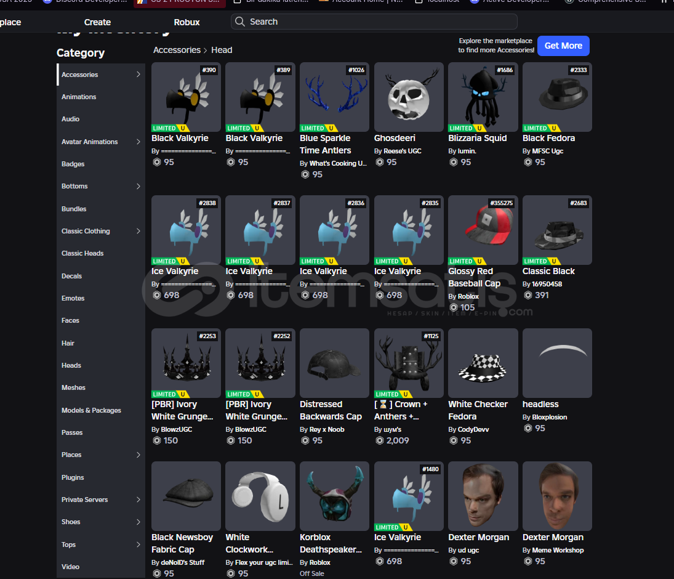Open the Distressed Backwards Cap thumbnail
Screen dimensions: 674x579
click(334, 363)
